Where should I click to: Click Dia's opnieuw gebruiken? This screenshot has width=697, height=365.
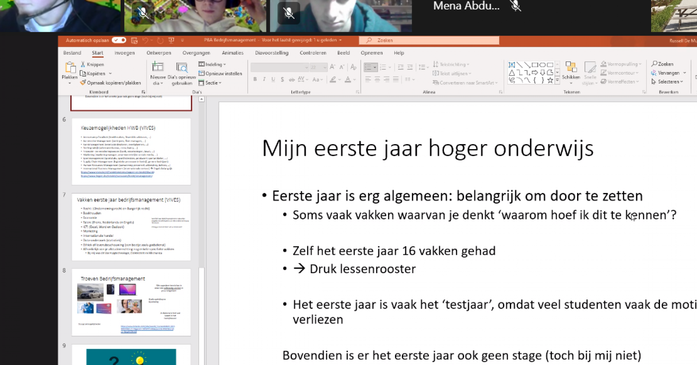(x=182, y=74)
